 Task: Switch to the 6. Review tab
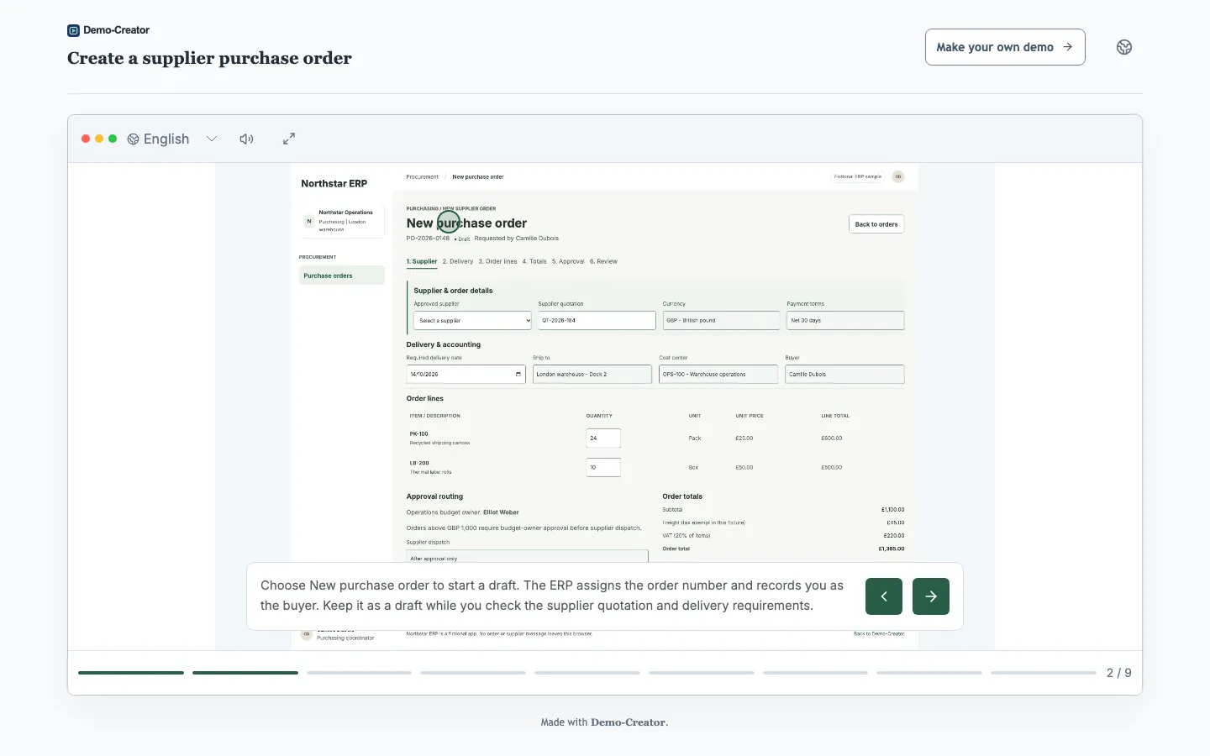tap(603, 261)
